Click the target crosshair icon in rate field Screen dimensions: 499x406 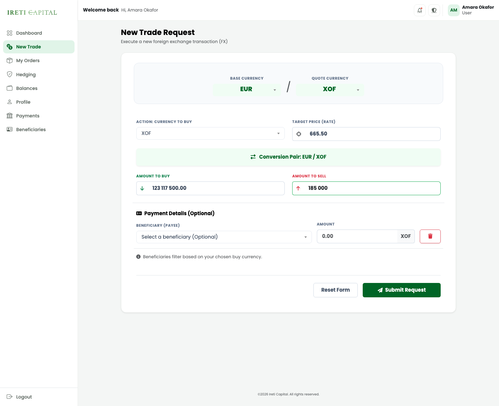[299, 134]
